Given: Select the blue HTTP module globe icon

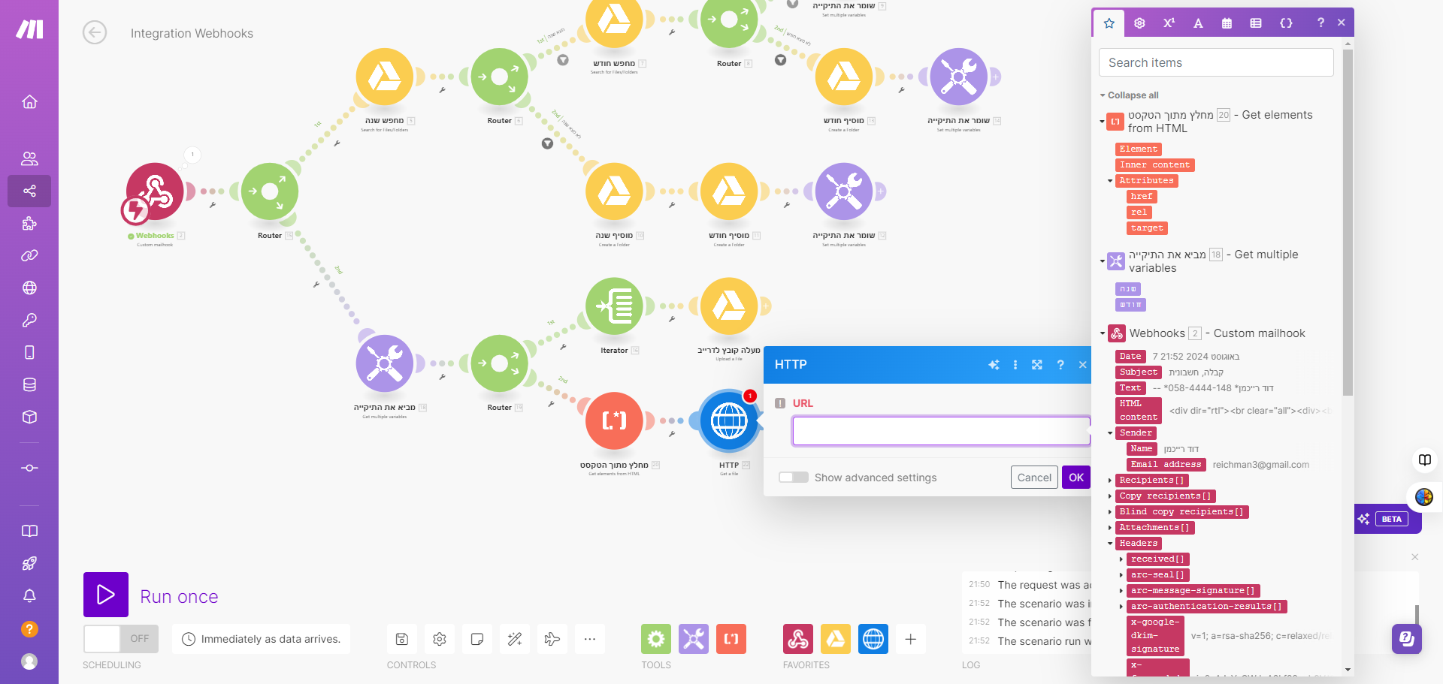Looking at the screenshot, I should click(729, 420).
